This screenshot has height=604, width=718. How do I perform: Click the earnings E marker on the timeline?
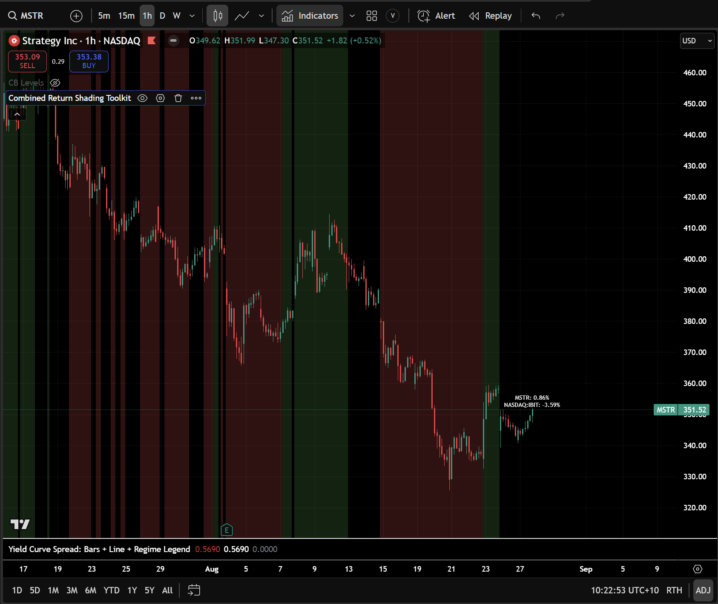pyautogui.click(x=227, y=530)
